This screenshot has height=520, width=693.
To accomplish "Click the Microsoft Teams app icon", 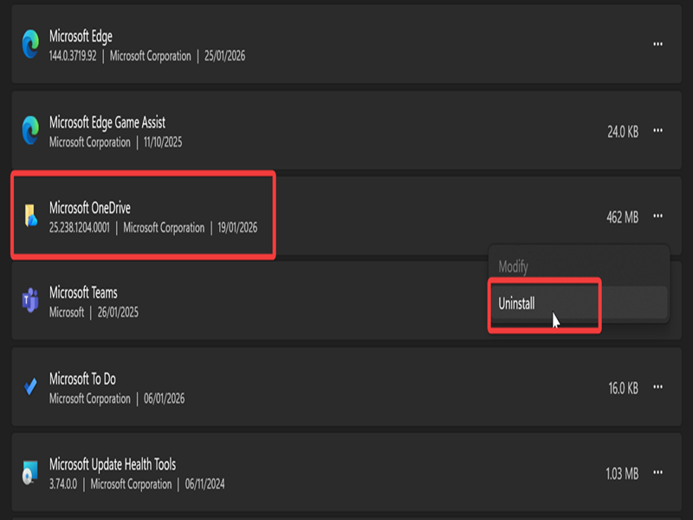I will (x=30, y=302).
